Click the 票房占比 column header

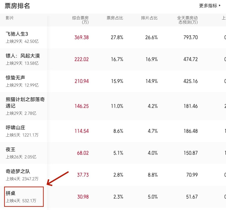click(115, 18)
